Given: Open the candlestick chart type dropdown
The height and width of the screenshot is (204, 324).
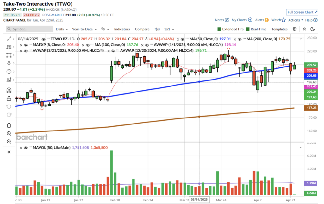Looking at the screenshot, I should click(x=105, y=29).
